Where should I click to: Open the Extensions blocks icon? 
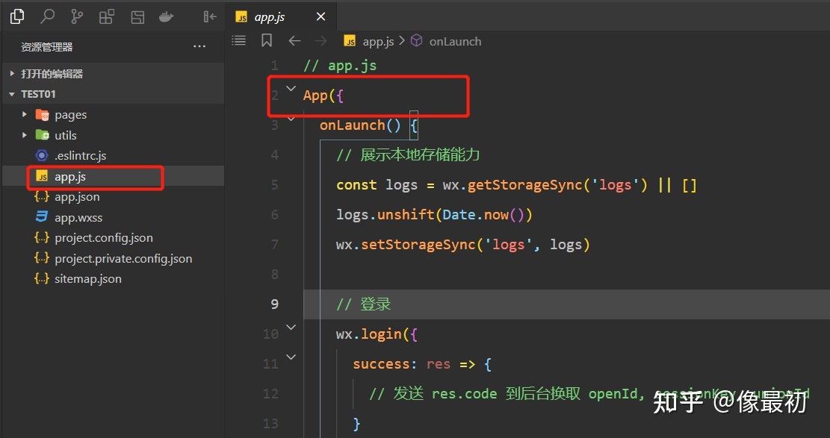[107, 16]
